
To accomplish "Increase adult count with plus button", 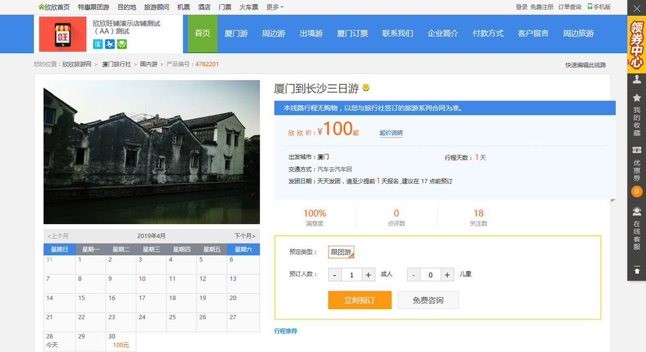I will point(368,275).
